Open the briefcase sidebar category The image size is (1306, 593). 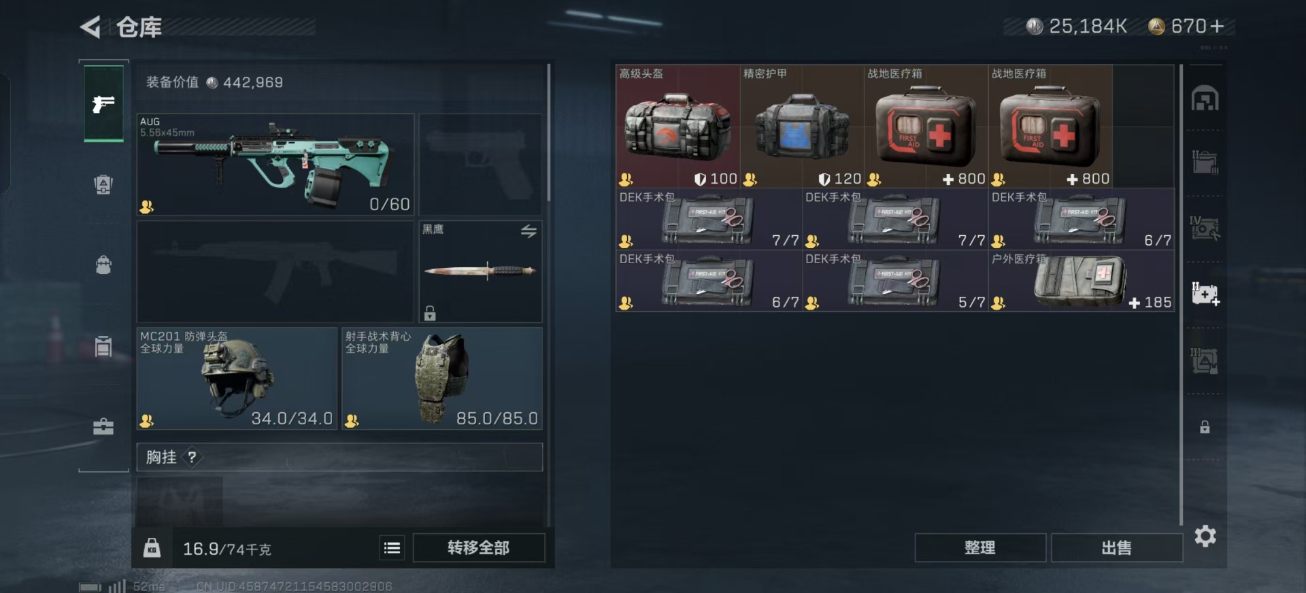pyautogui.click(x=103, y=426)
